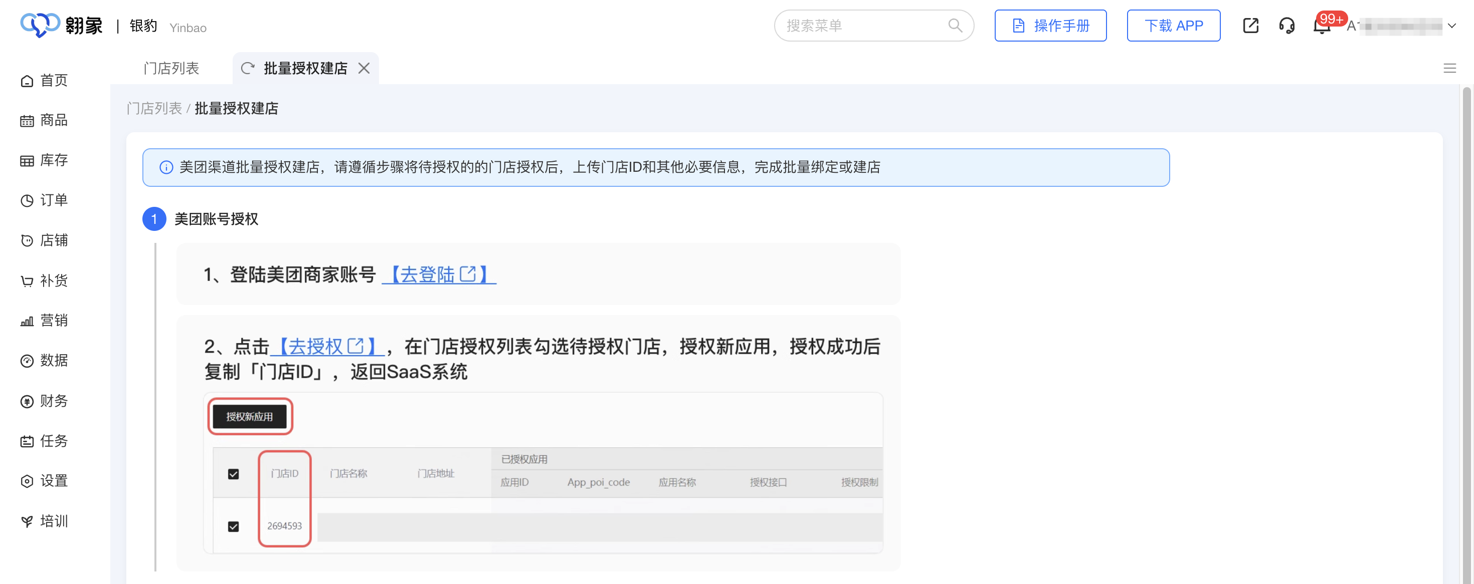Image resolution: width=1474 pixels, height=584 pixels.
Task: Click the 【去登陆】 link
Action: pyautogui.click(x=439, y=275)
